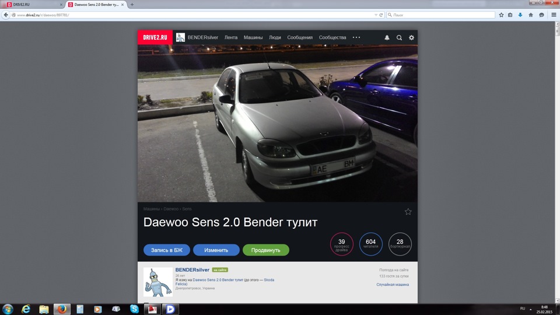Screen dimensions: 560x315
Task: Close the Daewoo Sens 2.0 Bender tab
Action: (123, 5)
